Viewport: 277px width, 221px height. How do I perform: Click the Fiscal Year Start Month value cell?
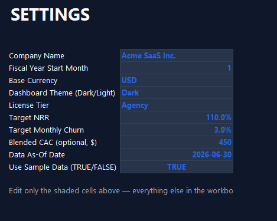point(177,68)
